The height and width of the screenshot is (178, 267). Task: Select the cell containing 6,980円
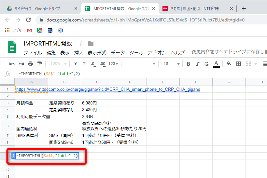click(x=97, y=103)
